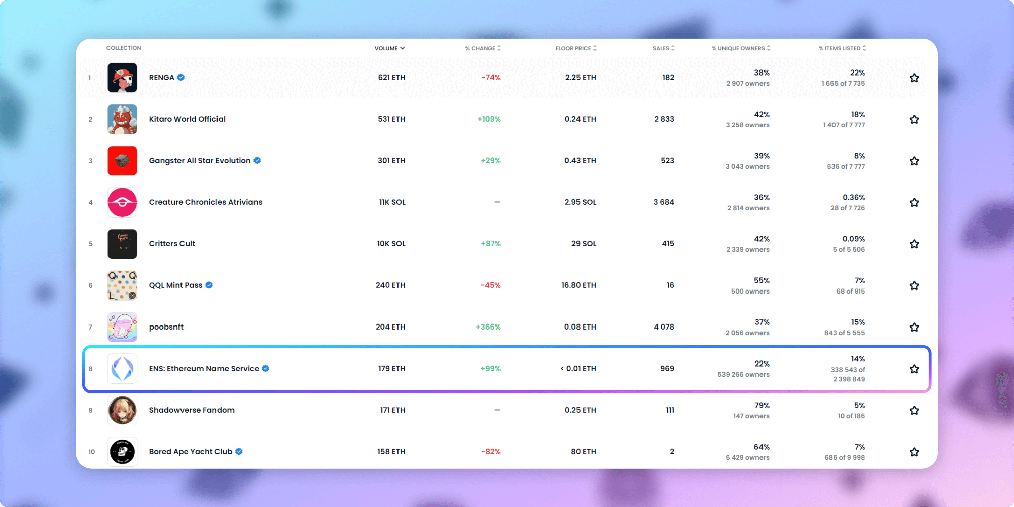The image size is (1014, 507).
Task: Select Critters Cult volume 10K SOL
Action: pos(391,244)
